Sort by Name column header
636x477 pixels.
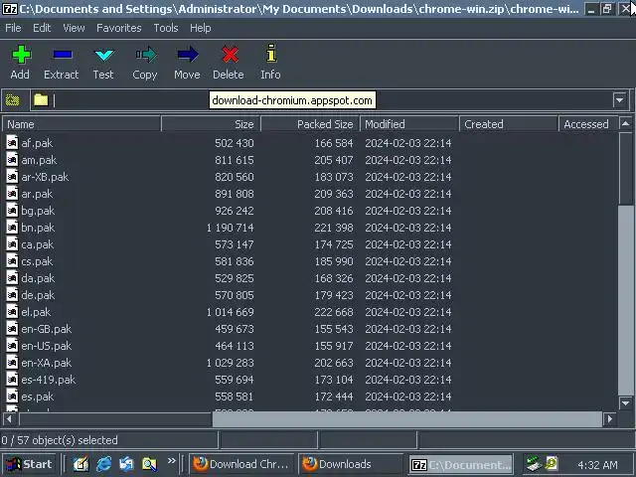point(81,124)
